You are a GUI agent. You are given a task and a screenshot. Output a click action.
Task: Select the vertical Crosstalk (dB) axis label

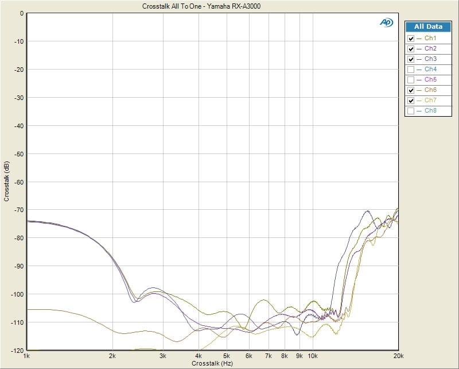coord(6,181)
